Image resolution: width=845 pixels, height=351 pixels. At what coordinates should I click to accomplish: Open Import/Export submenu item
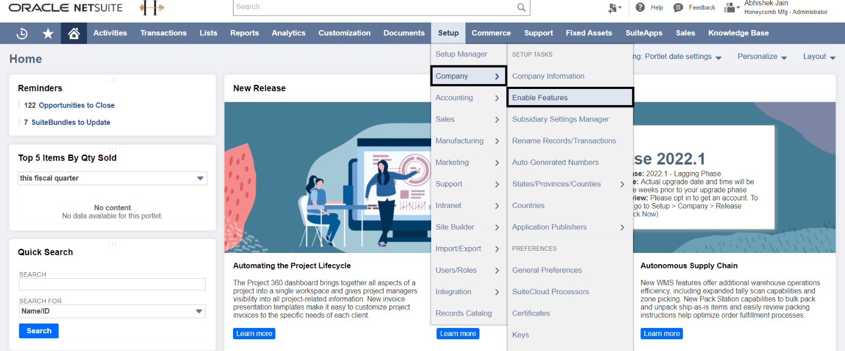coord(469,249)
